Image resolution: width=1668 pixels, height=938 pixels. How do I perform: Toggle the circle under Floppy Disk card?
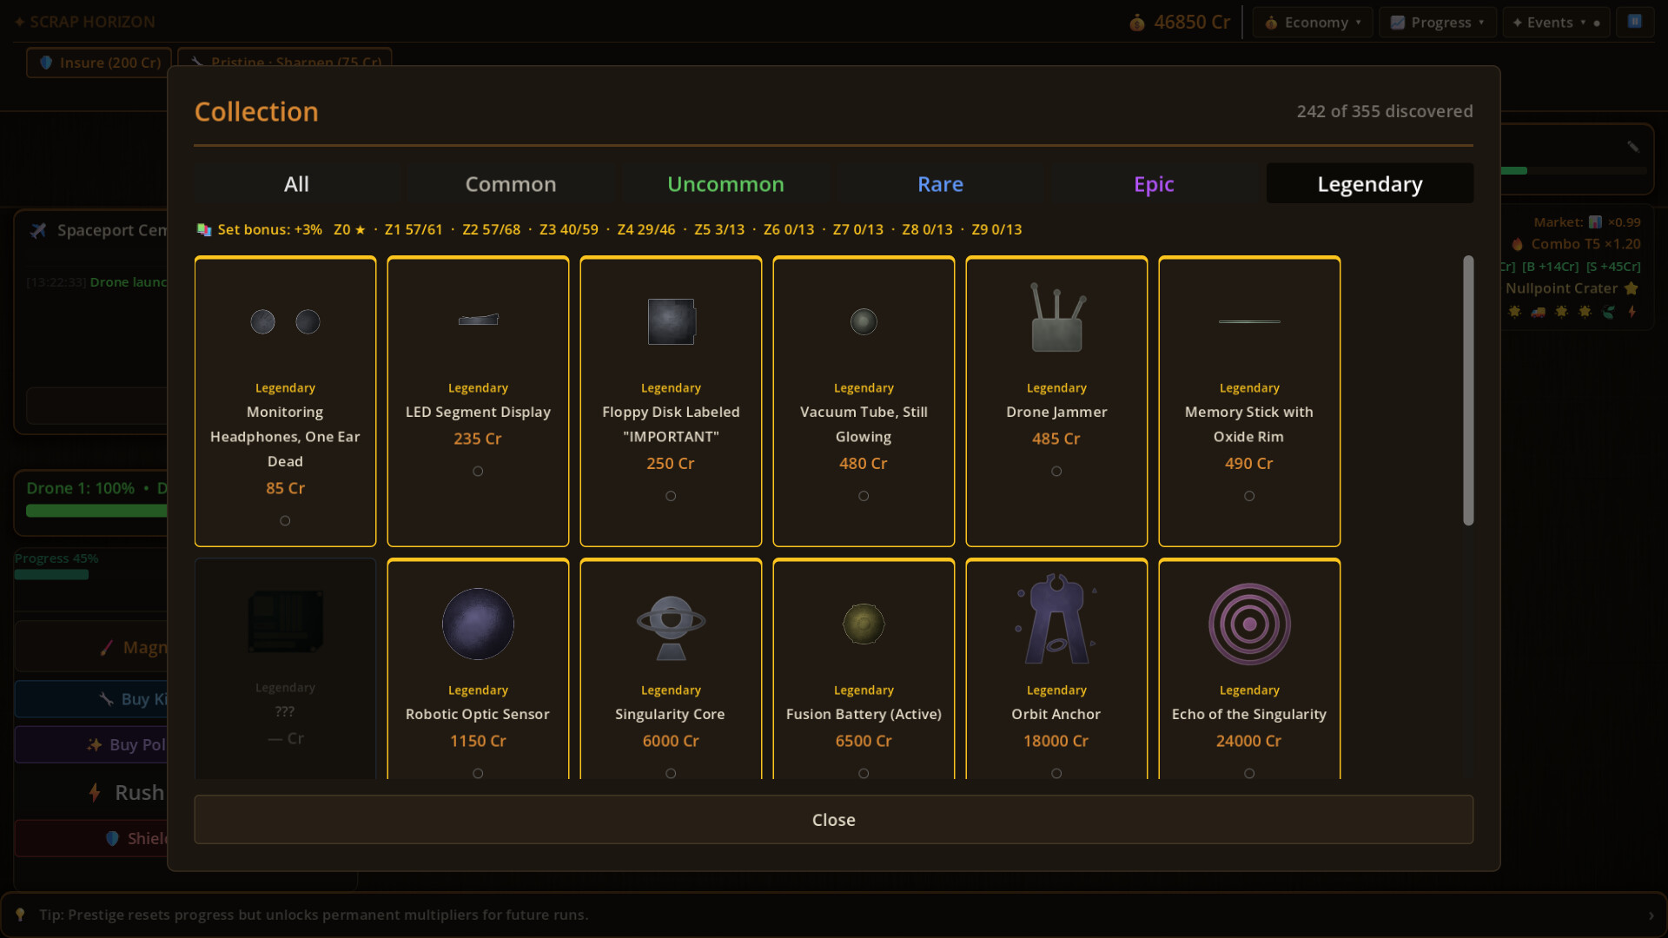pyautogui.click(x=671, y=496)
